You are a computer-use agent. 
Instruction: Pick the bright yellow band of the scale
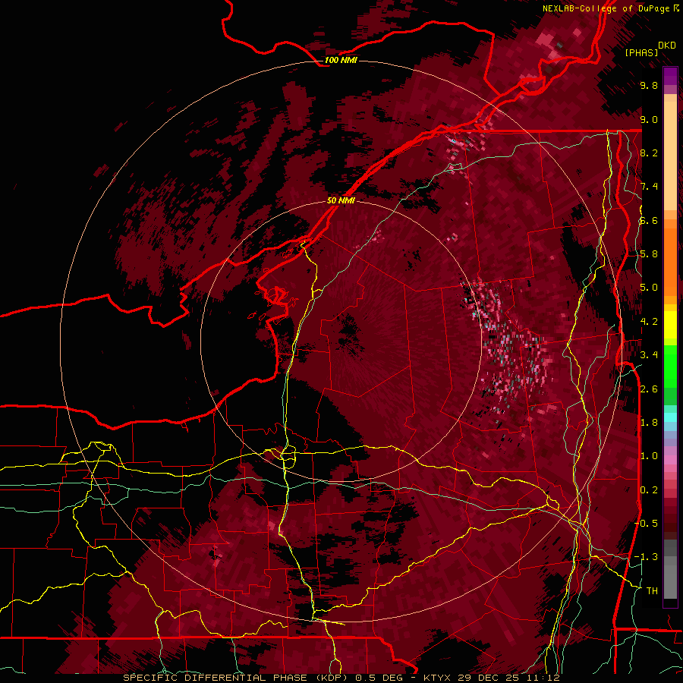(670, 325)
